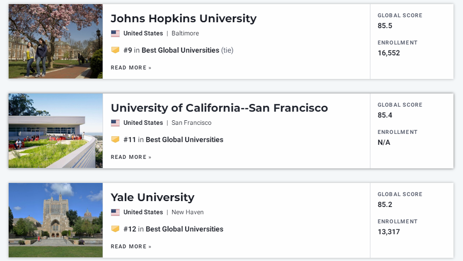The width and height of the screenshot is (463, 261).
Task: Open Best Global Universities link for #9 ranking
Action: 180,50
